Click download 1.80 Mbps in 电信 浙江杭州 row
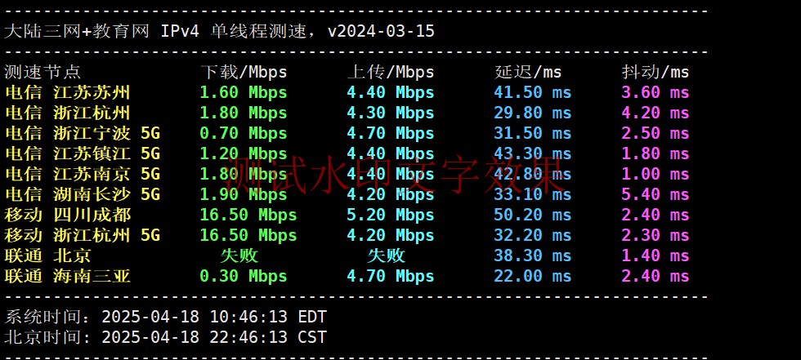Image resolution: width=801 pixels, height=360 pixels. point(244,113)
